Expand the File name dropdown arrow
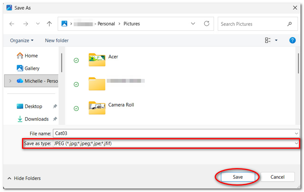The height and width of the screenshot is (192, 304). point(296,133)
